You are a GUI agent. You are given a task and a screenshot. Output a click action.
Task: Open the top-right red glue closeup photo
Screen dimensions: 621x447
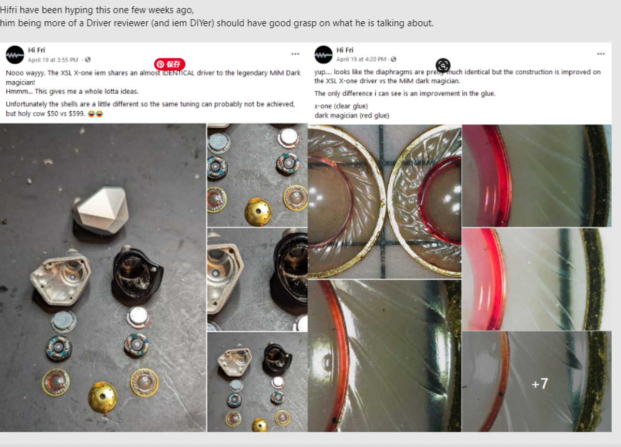(x=537, y=175)
